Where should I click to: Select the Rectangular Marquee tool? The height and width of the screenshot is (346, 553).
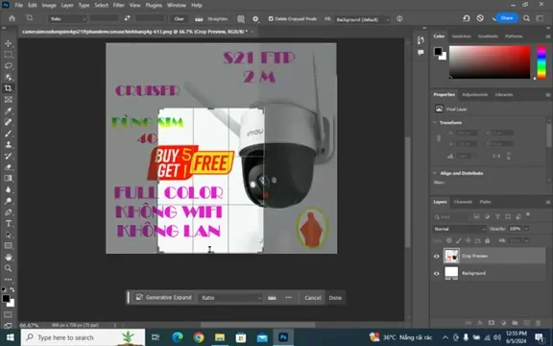tap(8, 55)
